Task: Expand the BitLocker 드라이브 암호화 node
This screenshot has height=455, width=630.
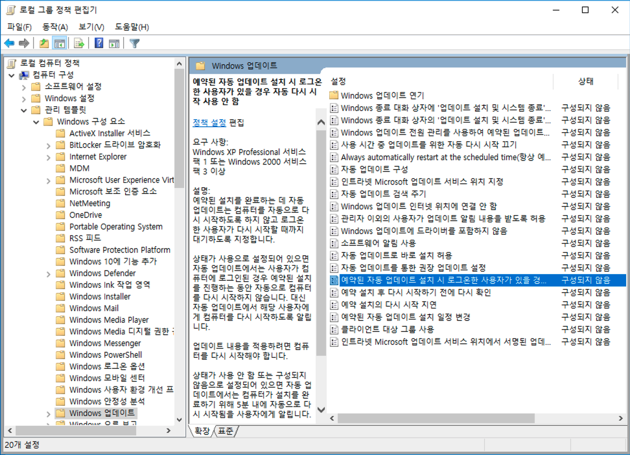Action: 48,145
